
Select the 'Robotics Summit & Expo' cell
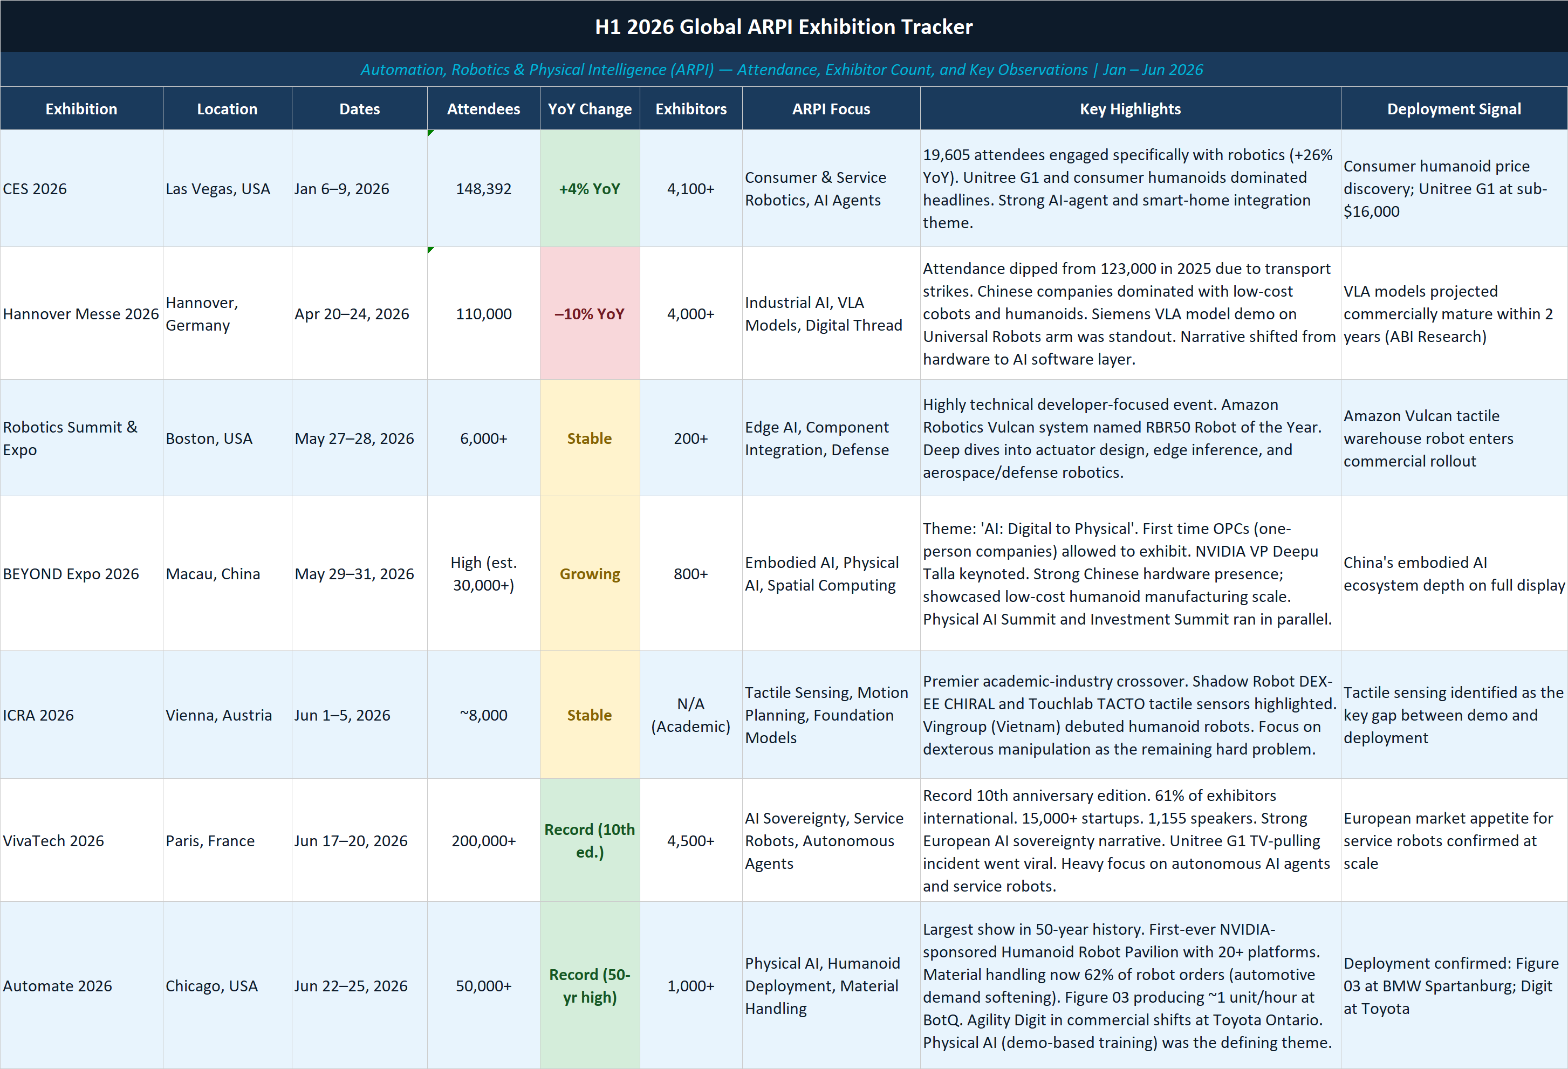[81, 438]
